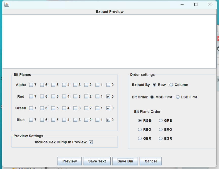Check the Green bit 6 checkbox
The width and height of the screenshot is (219, 169).
[x=42, y=108]
